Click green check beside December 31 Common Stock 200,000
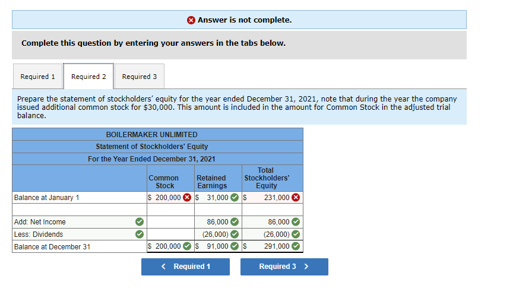Viewport: 516px width, 301px height. [x=187, y=246]
